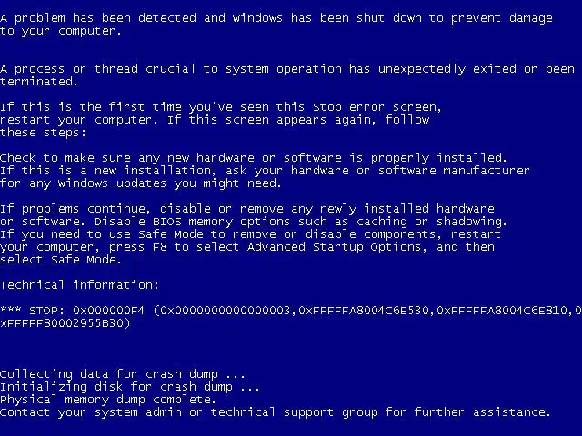Image resolution: width=582 pixels, height=436 pixels.
Task: Click the text "select Safe Mode."
Action: point(61,260)
